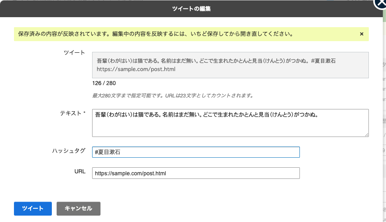Click the キャンセル button

coord(78,208)
